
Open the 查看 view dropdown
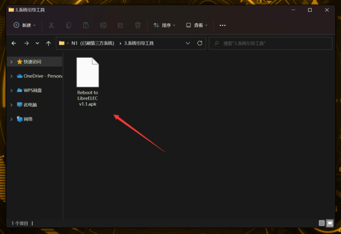click(x=197, y=25)
